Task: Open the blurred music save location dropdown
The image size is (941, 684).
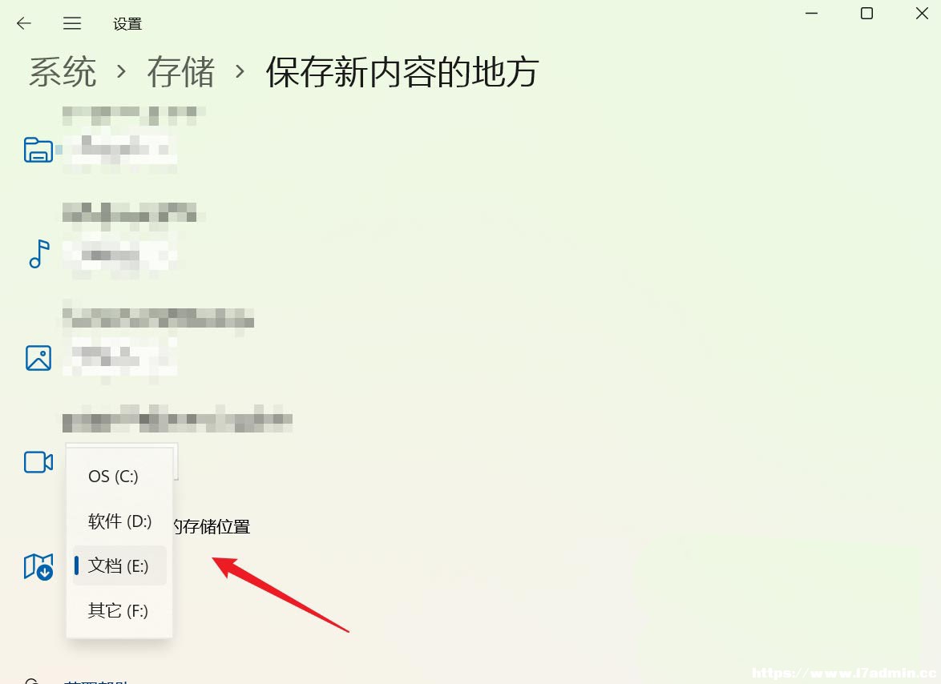Action: point(120,255)
